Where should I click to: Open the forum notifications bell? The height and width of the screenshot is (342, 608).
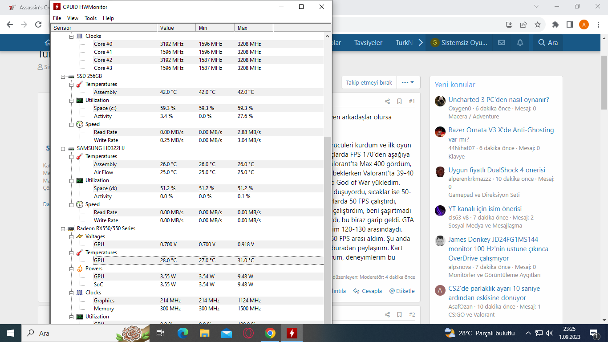pyautogui.click(x=520, y=43)
